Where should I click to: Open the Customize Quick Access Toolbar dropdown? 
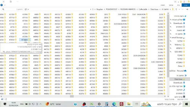(178, 2)
